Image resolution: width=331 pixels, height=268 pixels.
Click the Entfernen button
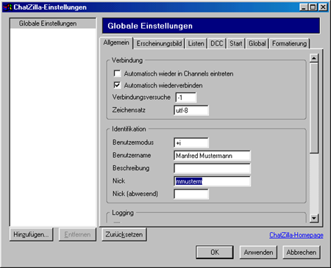(x=77, y=234)
